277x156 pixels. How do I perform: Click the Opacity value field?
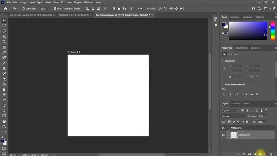coord(260,116)
